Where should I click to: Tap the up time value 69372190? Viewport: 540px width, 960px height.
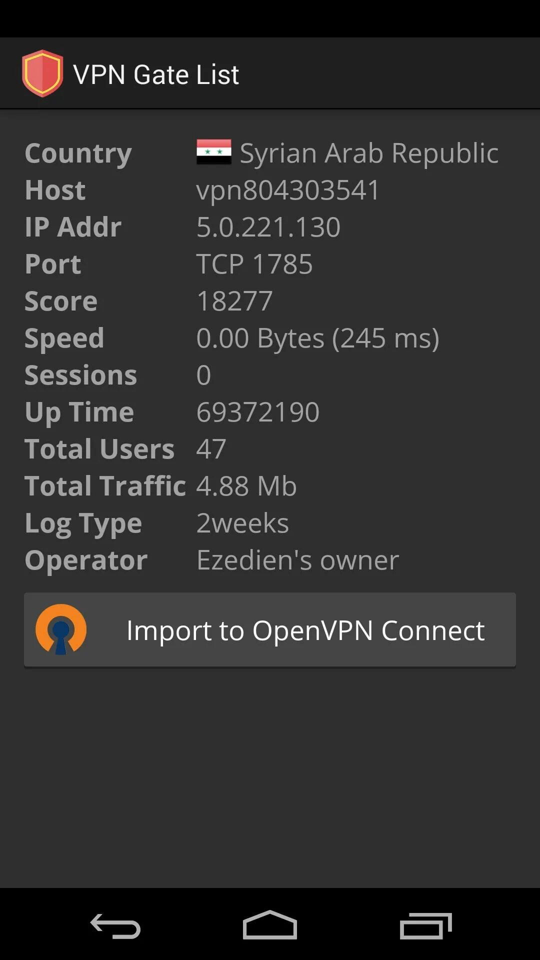[x=257, y=412]
